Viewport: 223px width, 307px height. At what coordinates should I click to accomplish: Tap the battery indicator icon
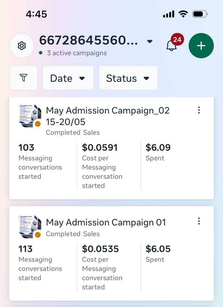200,14
